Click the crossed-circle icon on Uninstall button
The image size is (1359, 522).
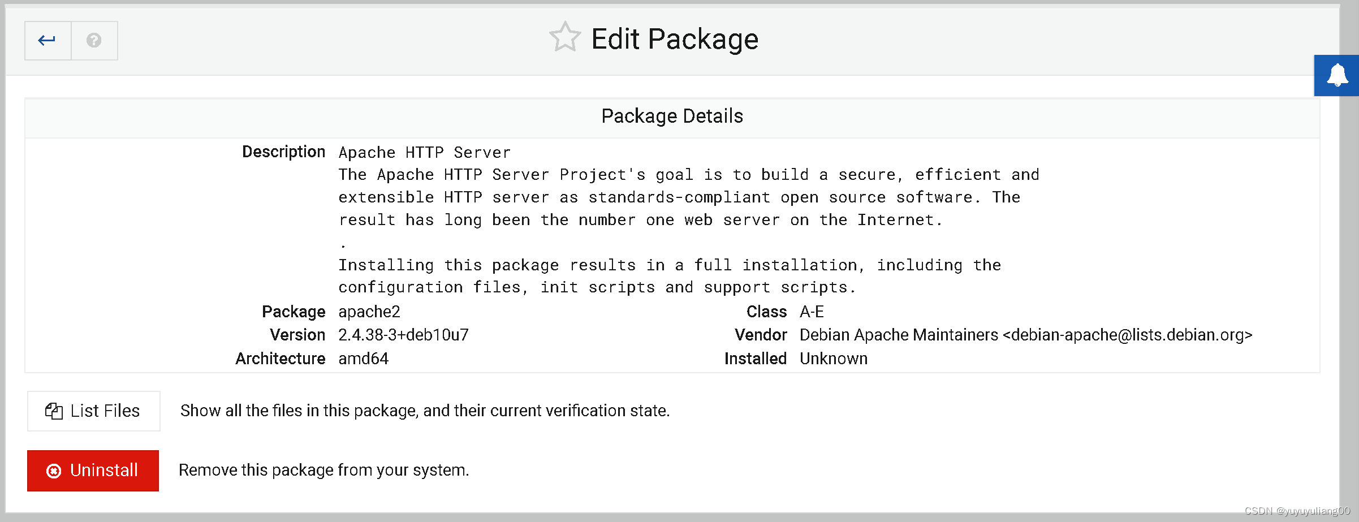53,470
